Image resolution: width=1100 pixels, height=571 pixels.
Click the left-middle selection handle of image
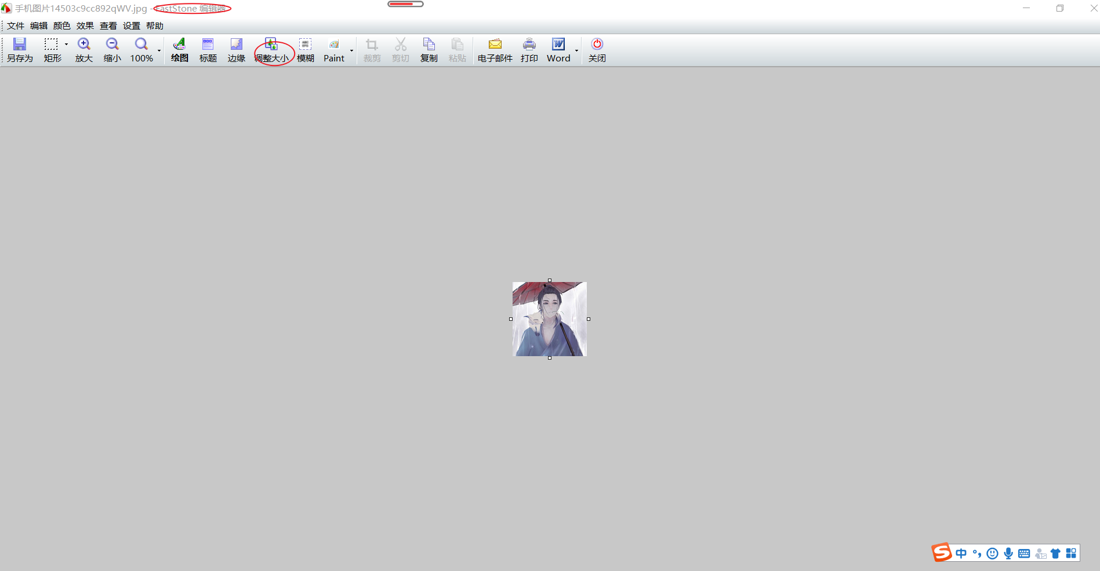[x=511, y=319]
